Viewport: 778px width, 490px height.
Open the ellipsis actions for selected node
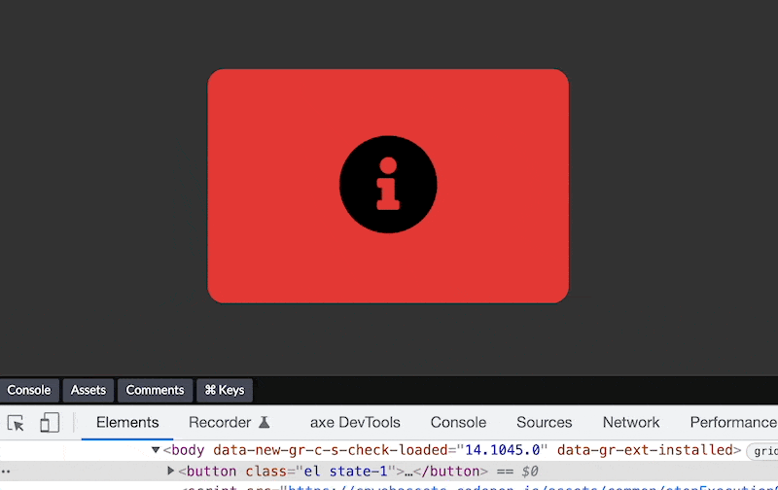(x=6, y=472)
